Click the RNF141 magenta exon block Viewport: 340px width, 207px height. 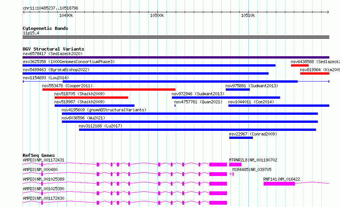pyautogui.click(x=279, y=184)
